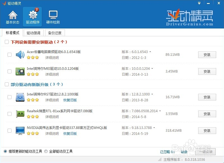Click the Intel MEI motherboard icon
The image size is (224, 163).
point(20,71)
